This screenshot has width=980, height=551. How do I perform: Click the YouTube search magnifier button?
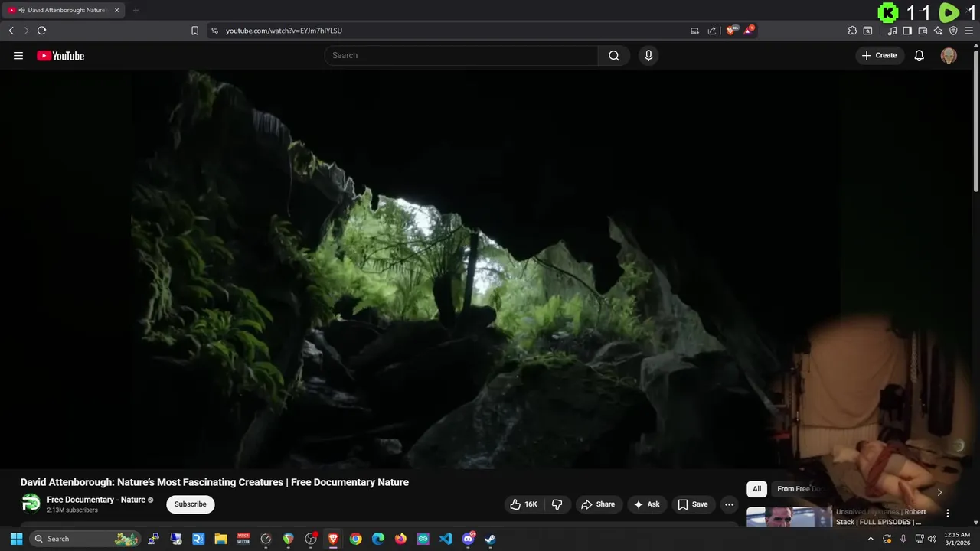(x=614, y=55)
